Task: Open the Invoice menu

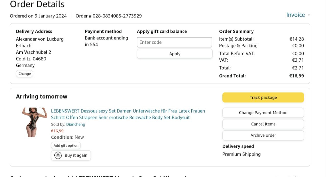Action: click(x=295, y=15)
